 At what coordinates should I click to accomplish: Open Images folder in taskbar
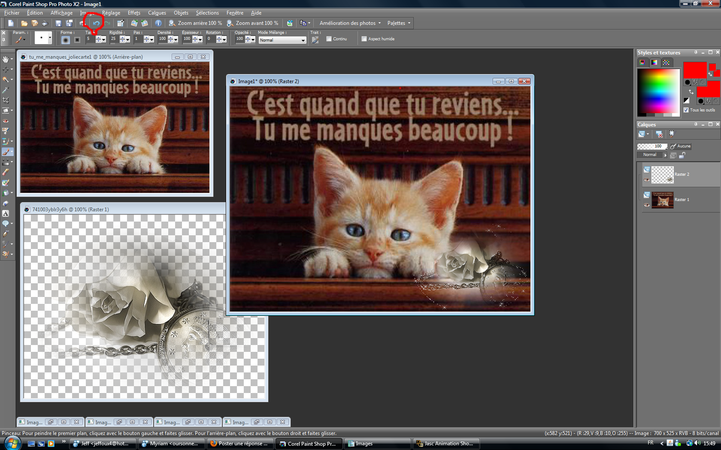pos(377,444)
